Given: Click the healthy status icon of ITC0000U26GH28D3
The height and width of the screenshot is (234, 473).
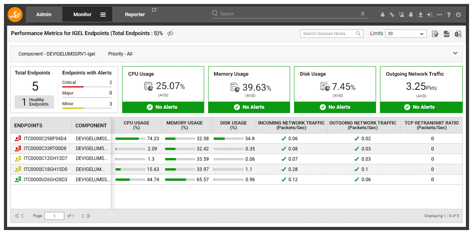Looking at the screenshot, I should pyautogui.click(x=17, y=179).
